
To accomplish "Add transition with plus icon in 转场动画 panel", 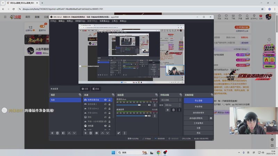I will click(167, 110).
